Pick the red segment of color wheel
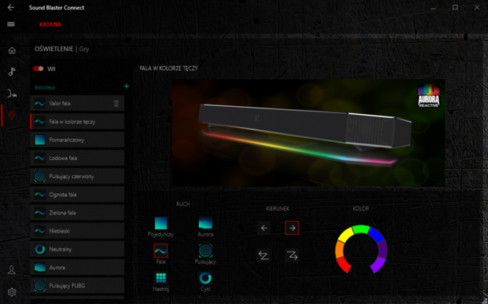The image size is (488, 304). tap(344, 265)
